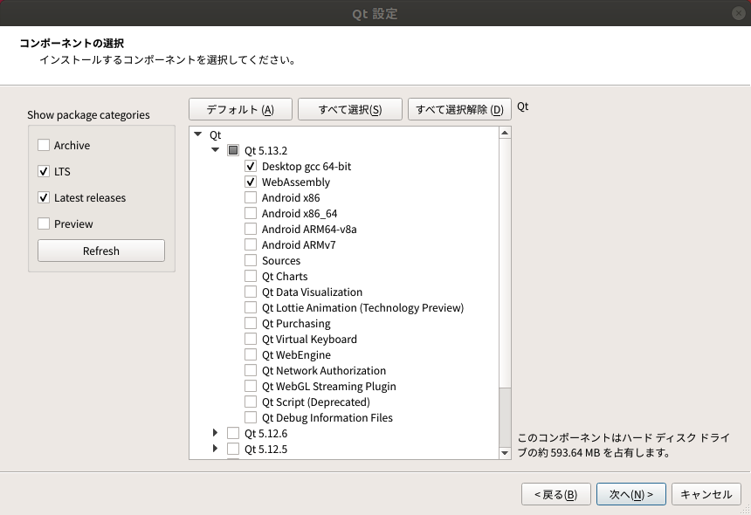
Task: Check Qt Virtual Keyboard component
Action: coord(251,339)
